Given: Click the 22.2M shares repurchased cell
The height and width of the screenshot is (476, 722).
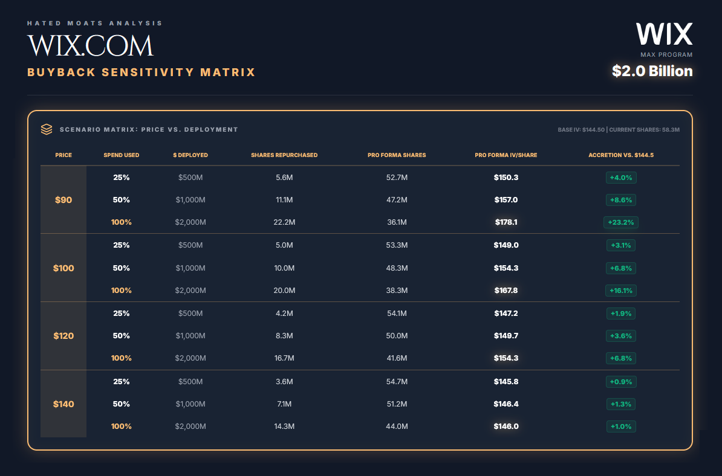Looking at the screenshot, I should pos(284,222).
